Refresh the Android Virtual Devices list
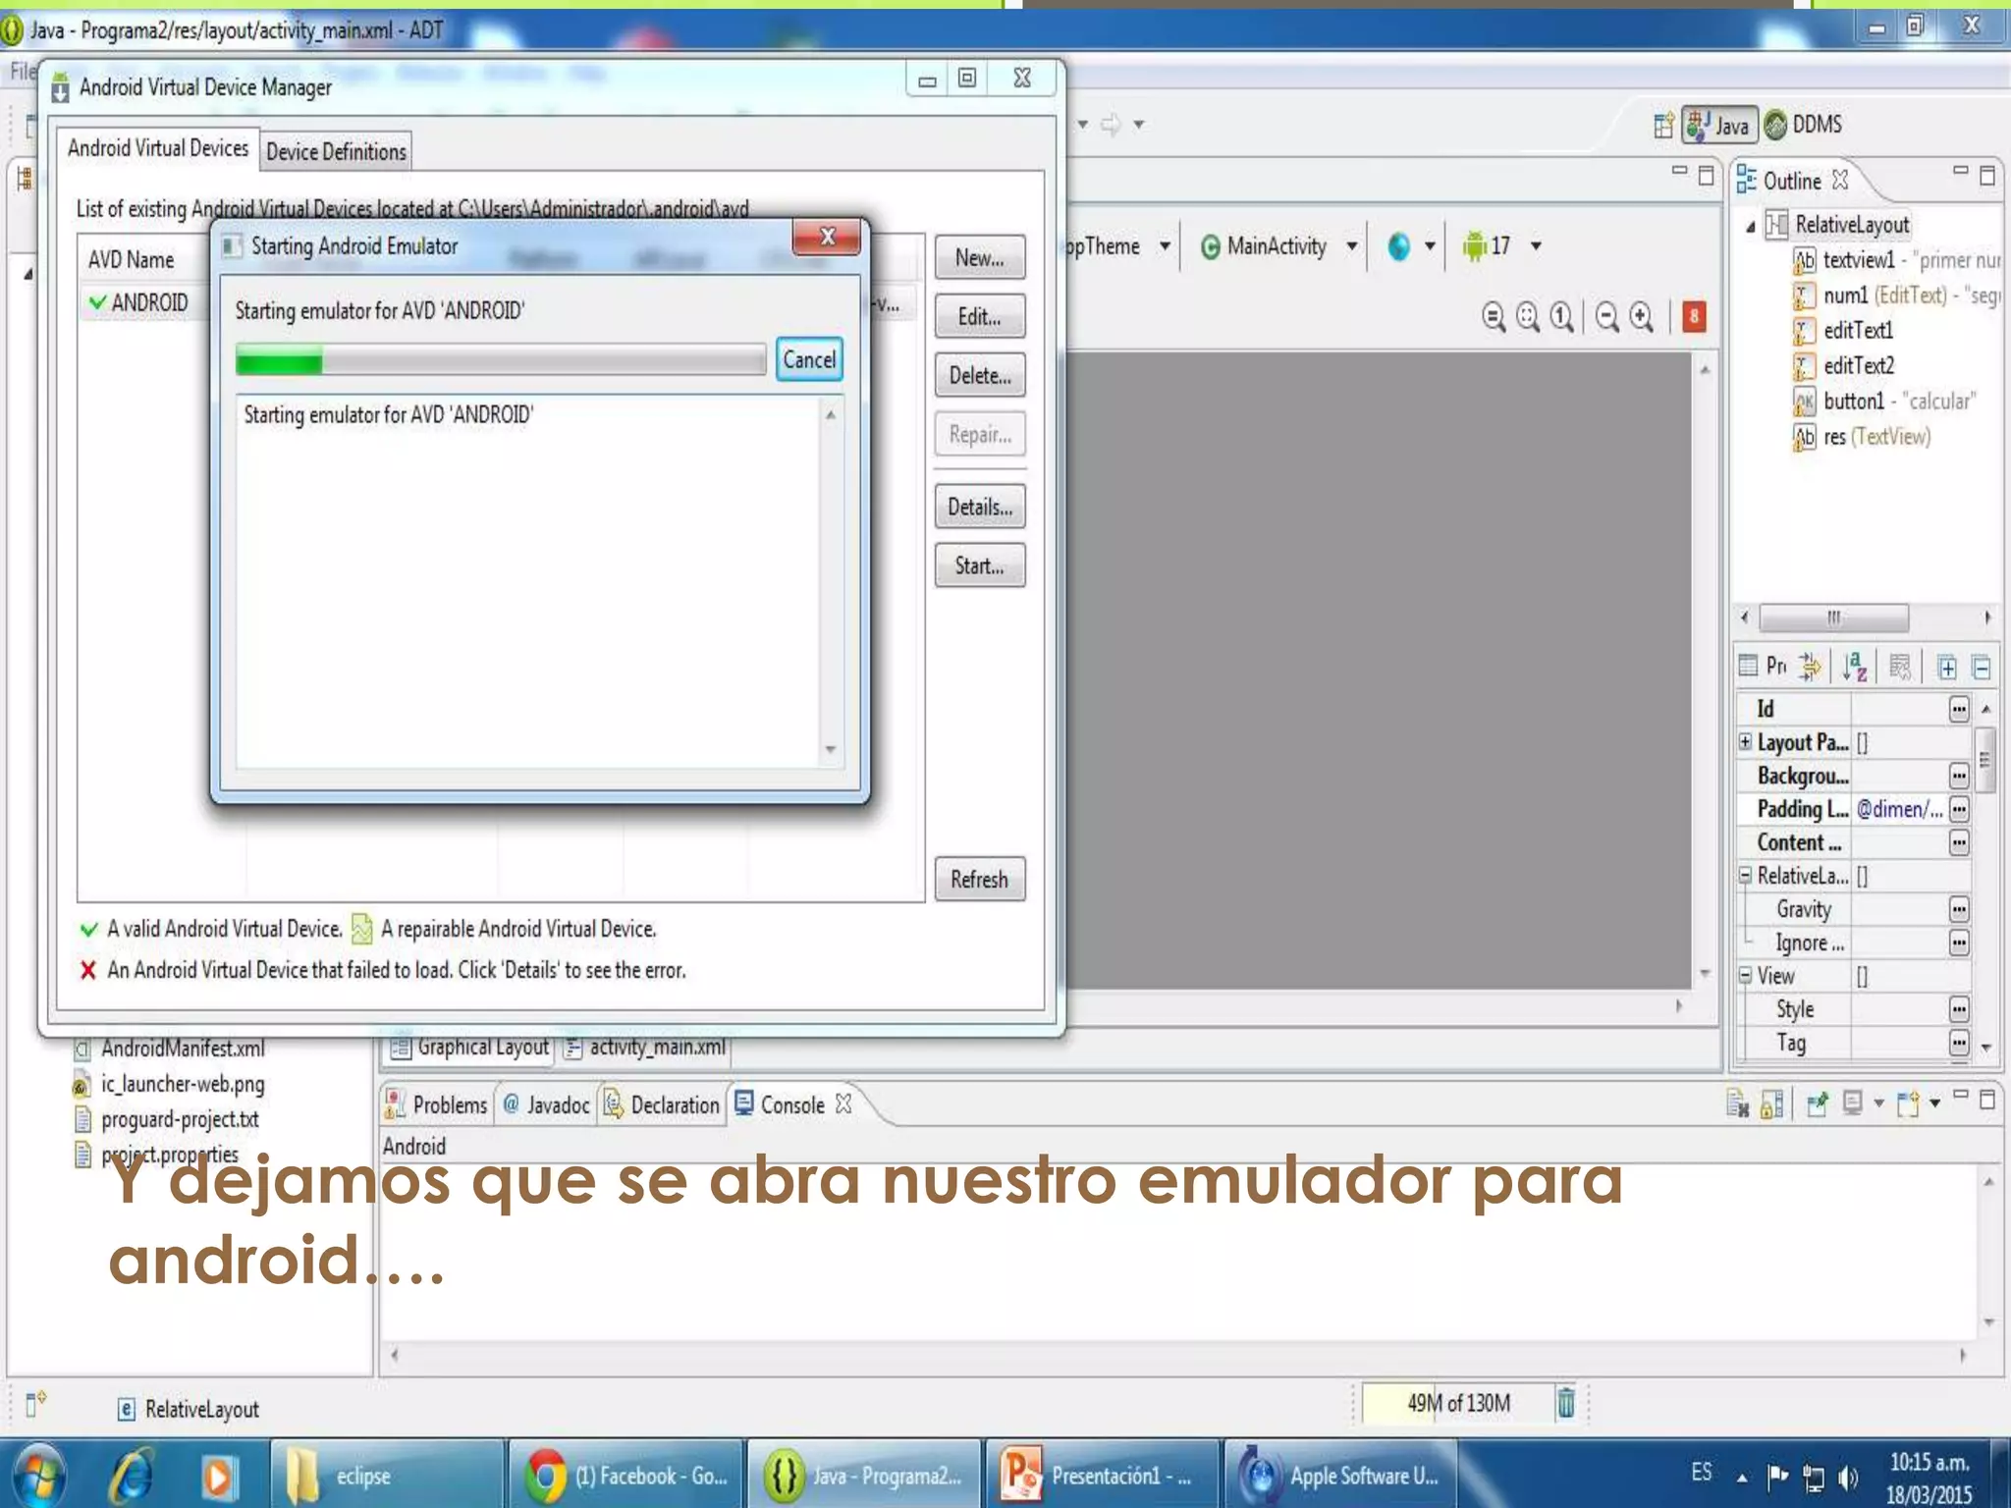 980,879
